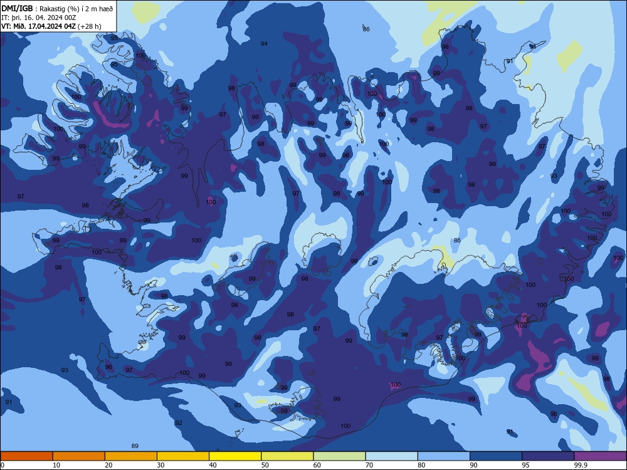Screen dimensions: 627x470
Task: Click the legend tick label '40'
Action: click(x=213, y=465)
